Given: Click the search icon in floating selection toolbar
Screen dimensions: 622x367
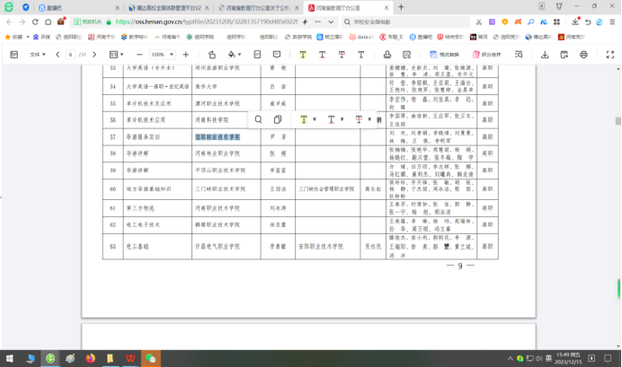Looking at the screenshot, I should point(259,119).
